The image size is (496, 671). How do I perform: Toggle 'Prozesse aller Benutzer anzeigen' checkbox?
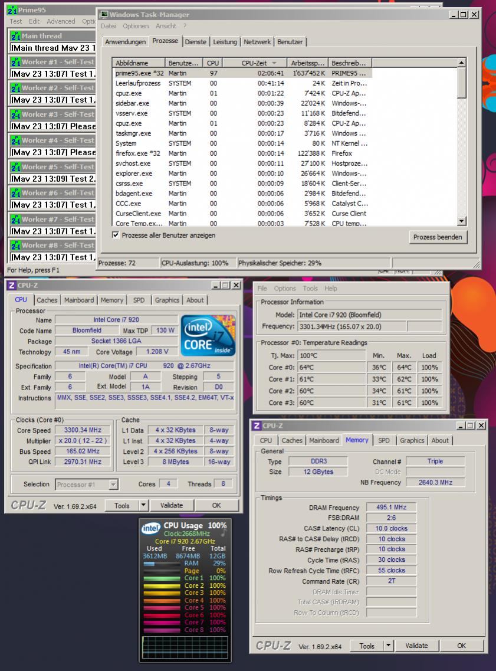[116, 235]
